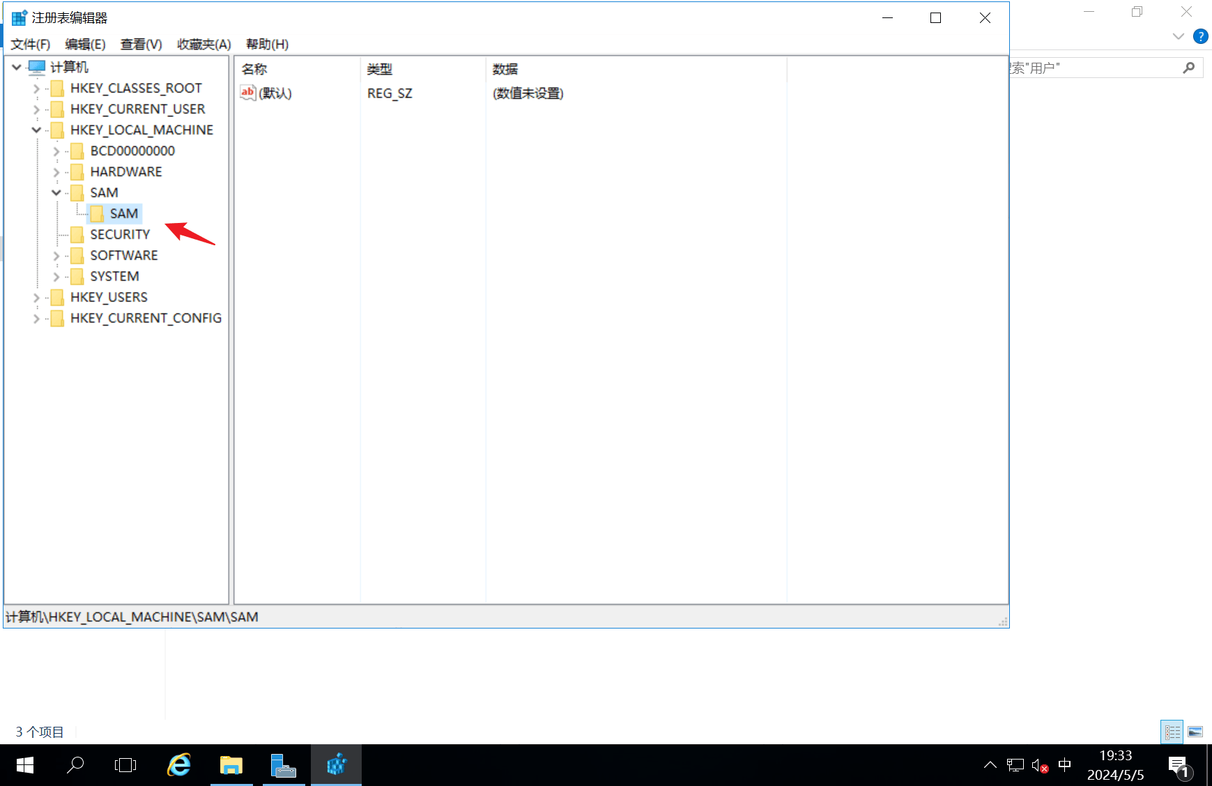
Task: Click the HKEY_CLASSES_ROOT folder icon
Action: pos(58,88)
